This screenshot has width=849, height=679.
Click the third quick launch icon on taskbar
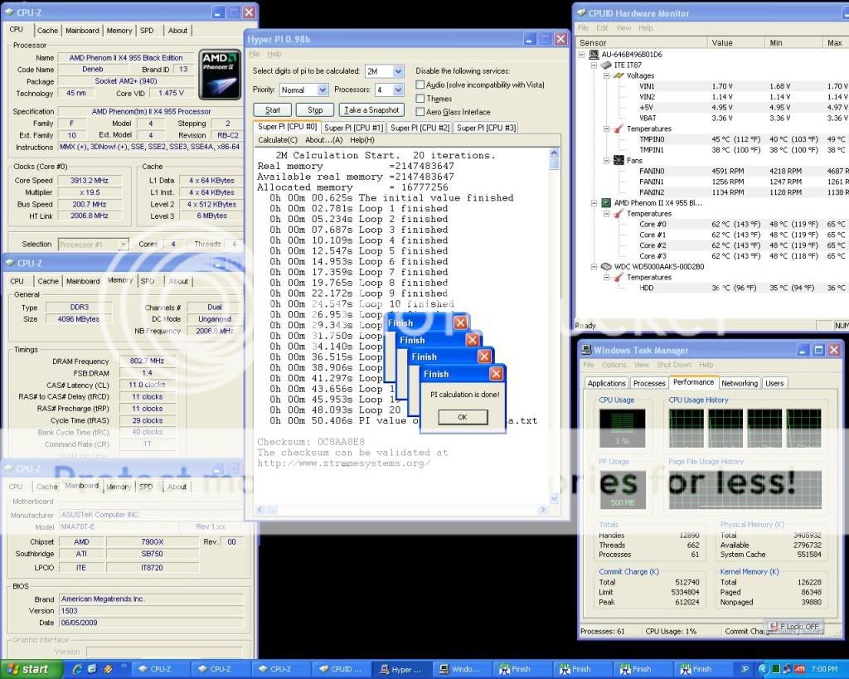107,669
